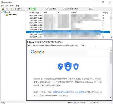Select mail dated 24/02/2020 09:32
The width and height of the screenshot is (113, 104).
coord(68,34)
